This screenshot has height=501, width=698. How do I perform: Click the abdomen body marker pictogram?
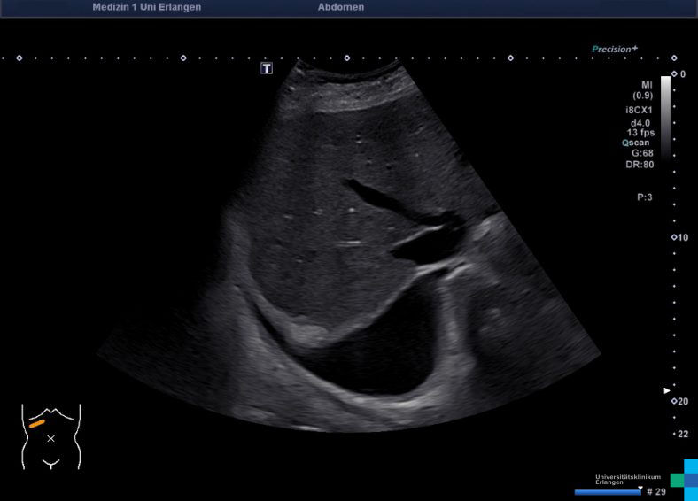(50, 435)
